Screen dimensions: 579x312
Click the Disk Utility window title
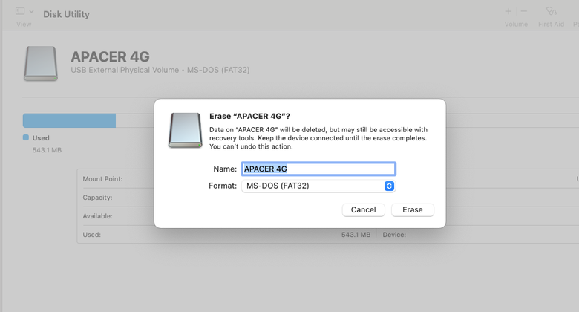(67, 14)
